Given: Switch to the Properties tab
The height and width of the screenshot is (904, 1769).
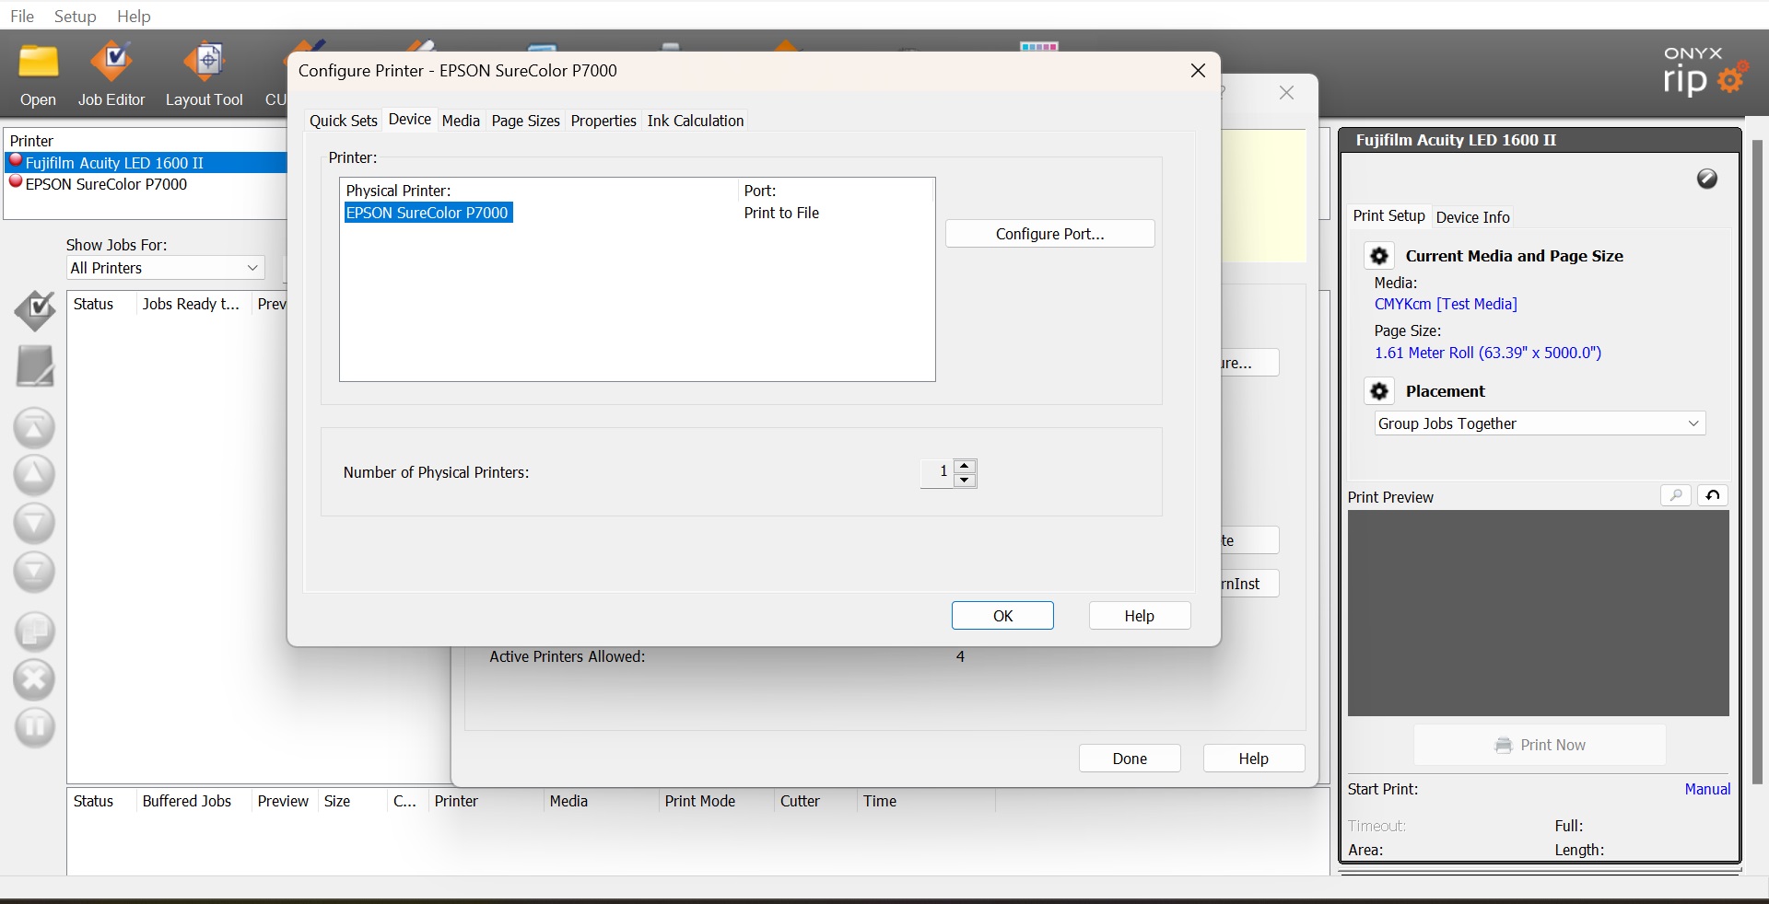Looking at the screenshot, I should click(603, 121).
